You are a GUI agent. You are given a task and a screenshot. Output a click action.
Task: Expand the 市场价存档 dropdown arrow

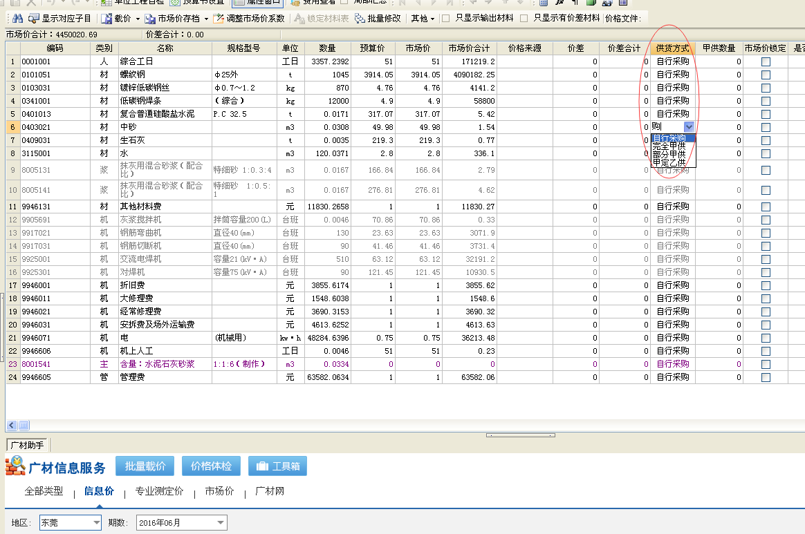point(206,19)
